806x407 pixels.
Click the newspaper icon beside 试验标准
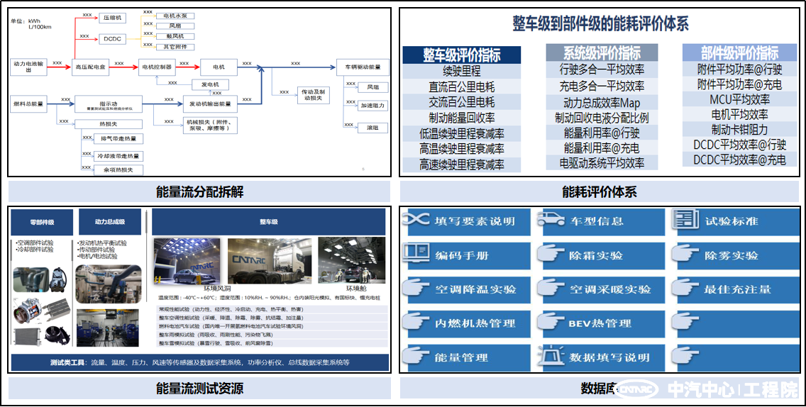click(x=685, y=221)
